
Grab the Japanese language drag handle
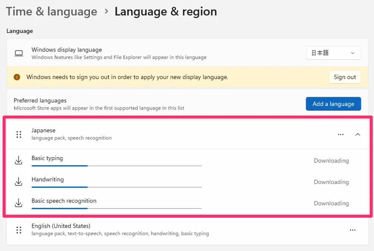point(19,134)
